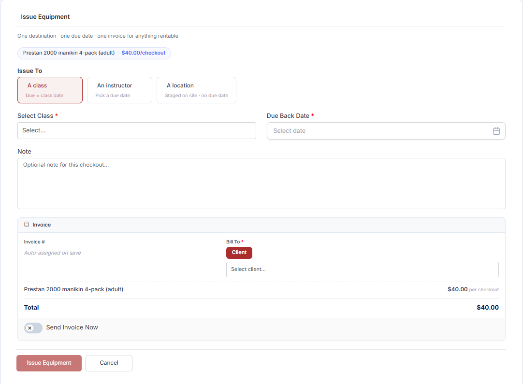This screenshot has height=384, width=523.
Task: Open the calendar icon in Due Back Date
Action: click(x=496, y=131)
